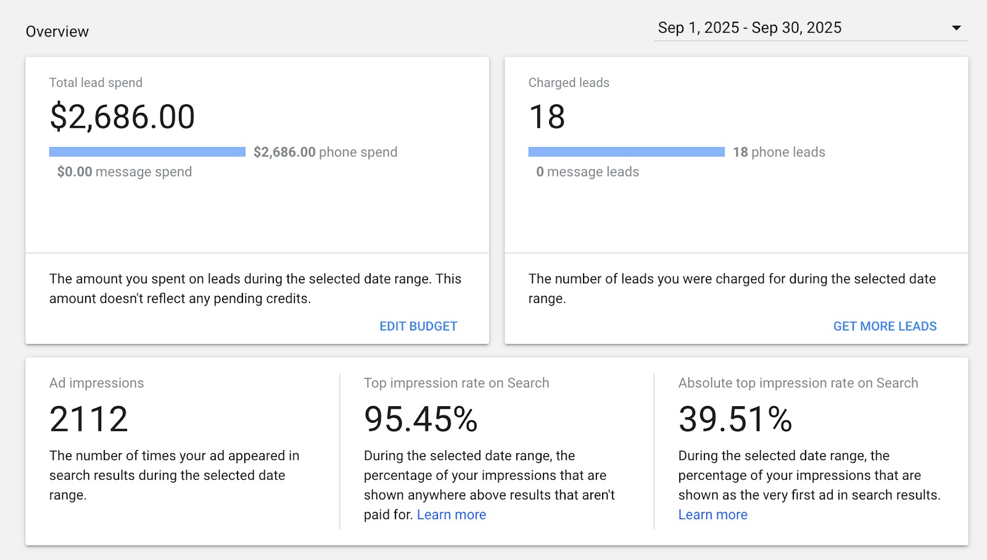Select the 0 message leads label
The width and height of the screenshot is (987, 560).
tap(587, 172)
